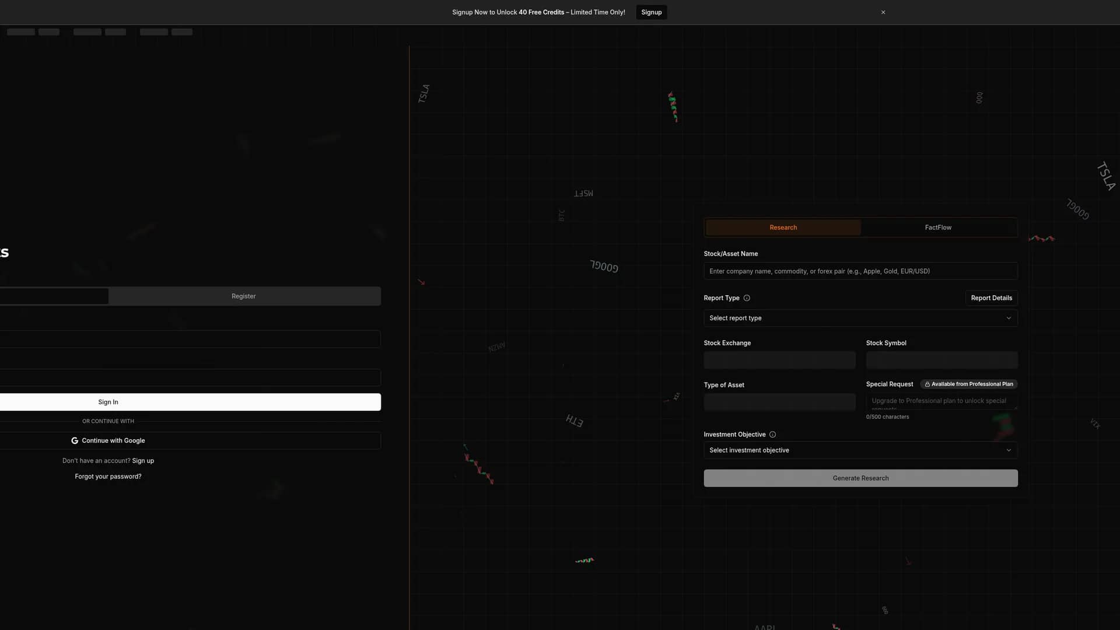Expand the Select investment objective dropdown

point(860,450)
